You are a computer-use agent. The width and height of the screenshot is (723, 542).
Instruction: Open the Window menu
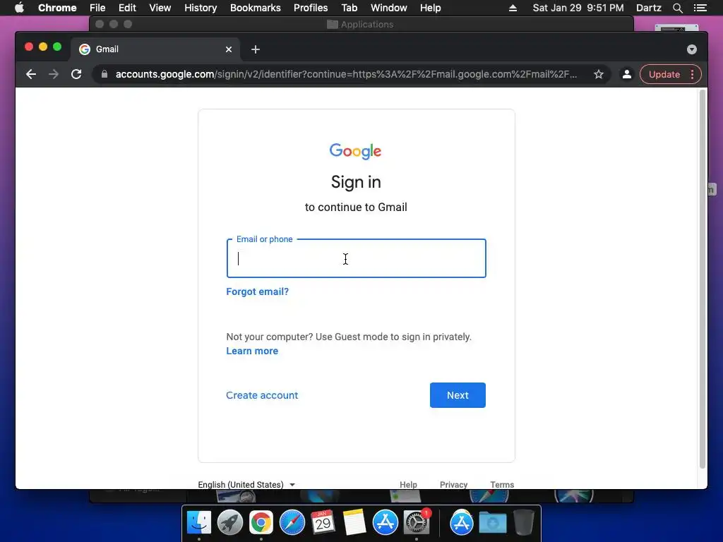click(389, 8)
